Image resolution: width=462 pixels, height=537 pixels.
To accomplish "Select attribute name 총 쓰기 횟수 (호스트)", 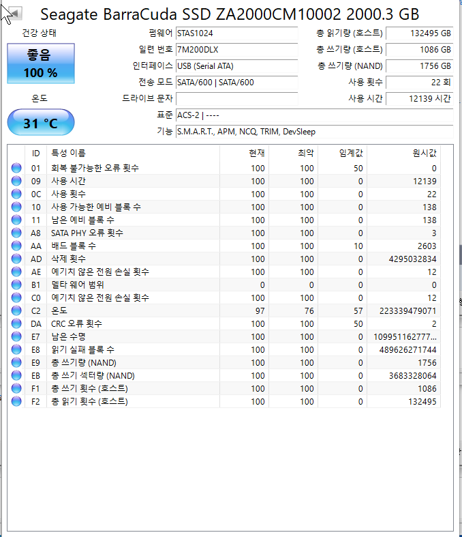I will (x=89, y=389).
